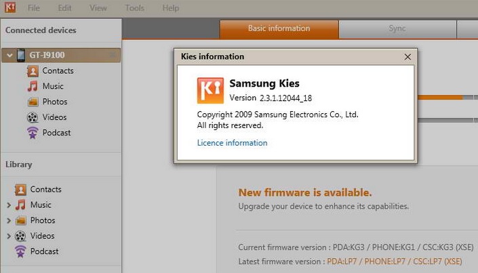Open Contacts under GT-I9100
The height and width of the screenshot is (273, 478).
(x=58, y=70)
